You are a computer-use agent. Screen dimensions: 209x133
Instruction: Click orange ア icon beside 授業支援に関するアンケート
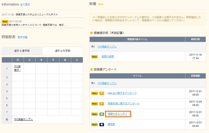tap(102, 104)
